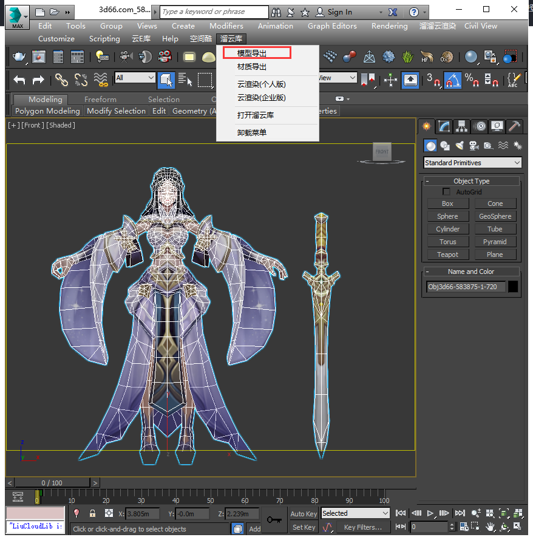
Task: Open the All selection filter dropdown
Action: point(135,78)
